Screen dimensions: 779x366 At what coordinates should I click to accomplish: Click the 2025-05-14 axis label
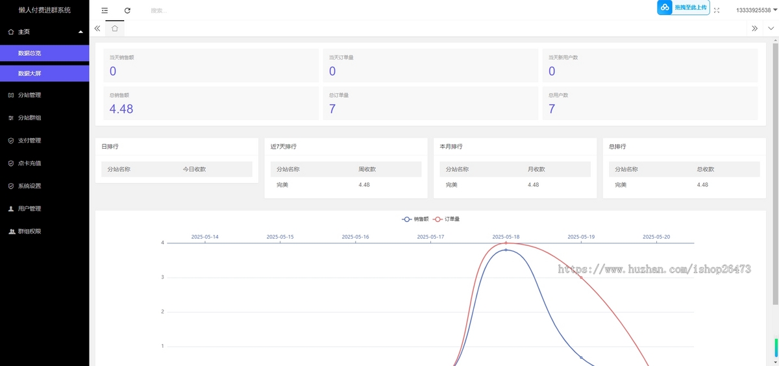tap(204, 237)
